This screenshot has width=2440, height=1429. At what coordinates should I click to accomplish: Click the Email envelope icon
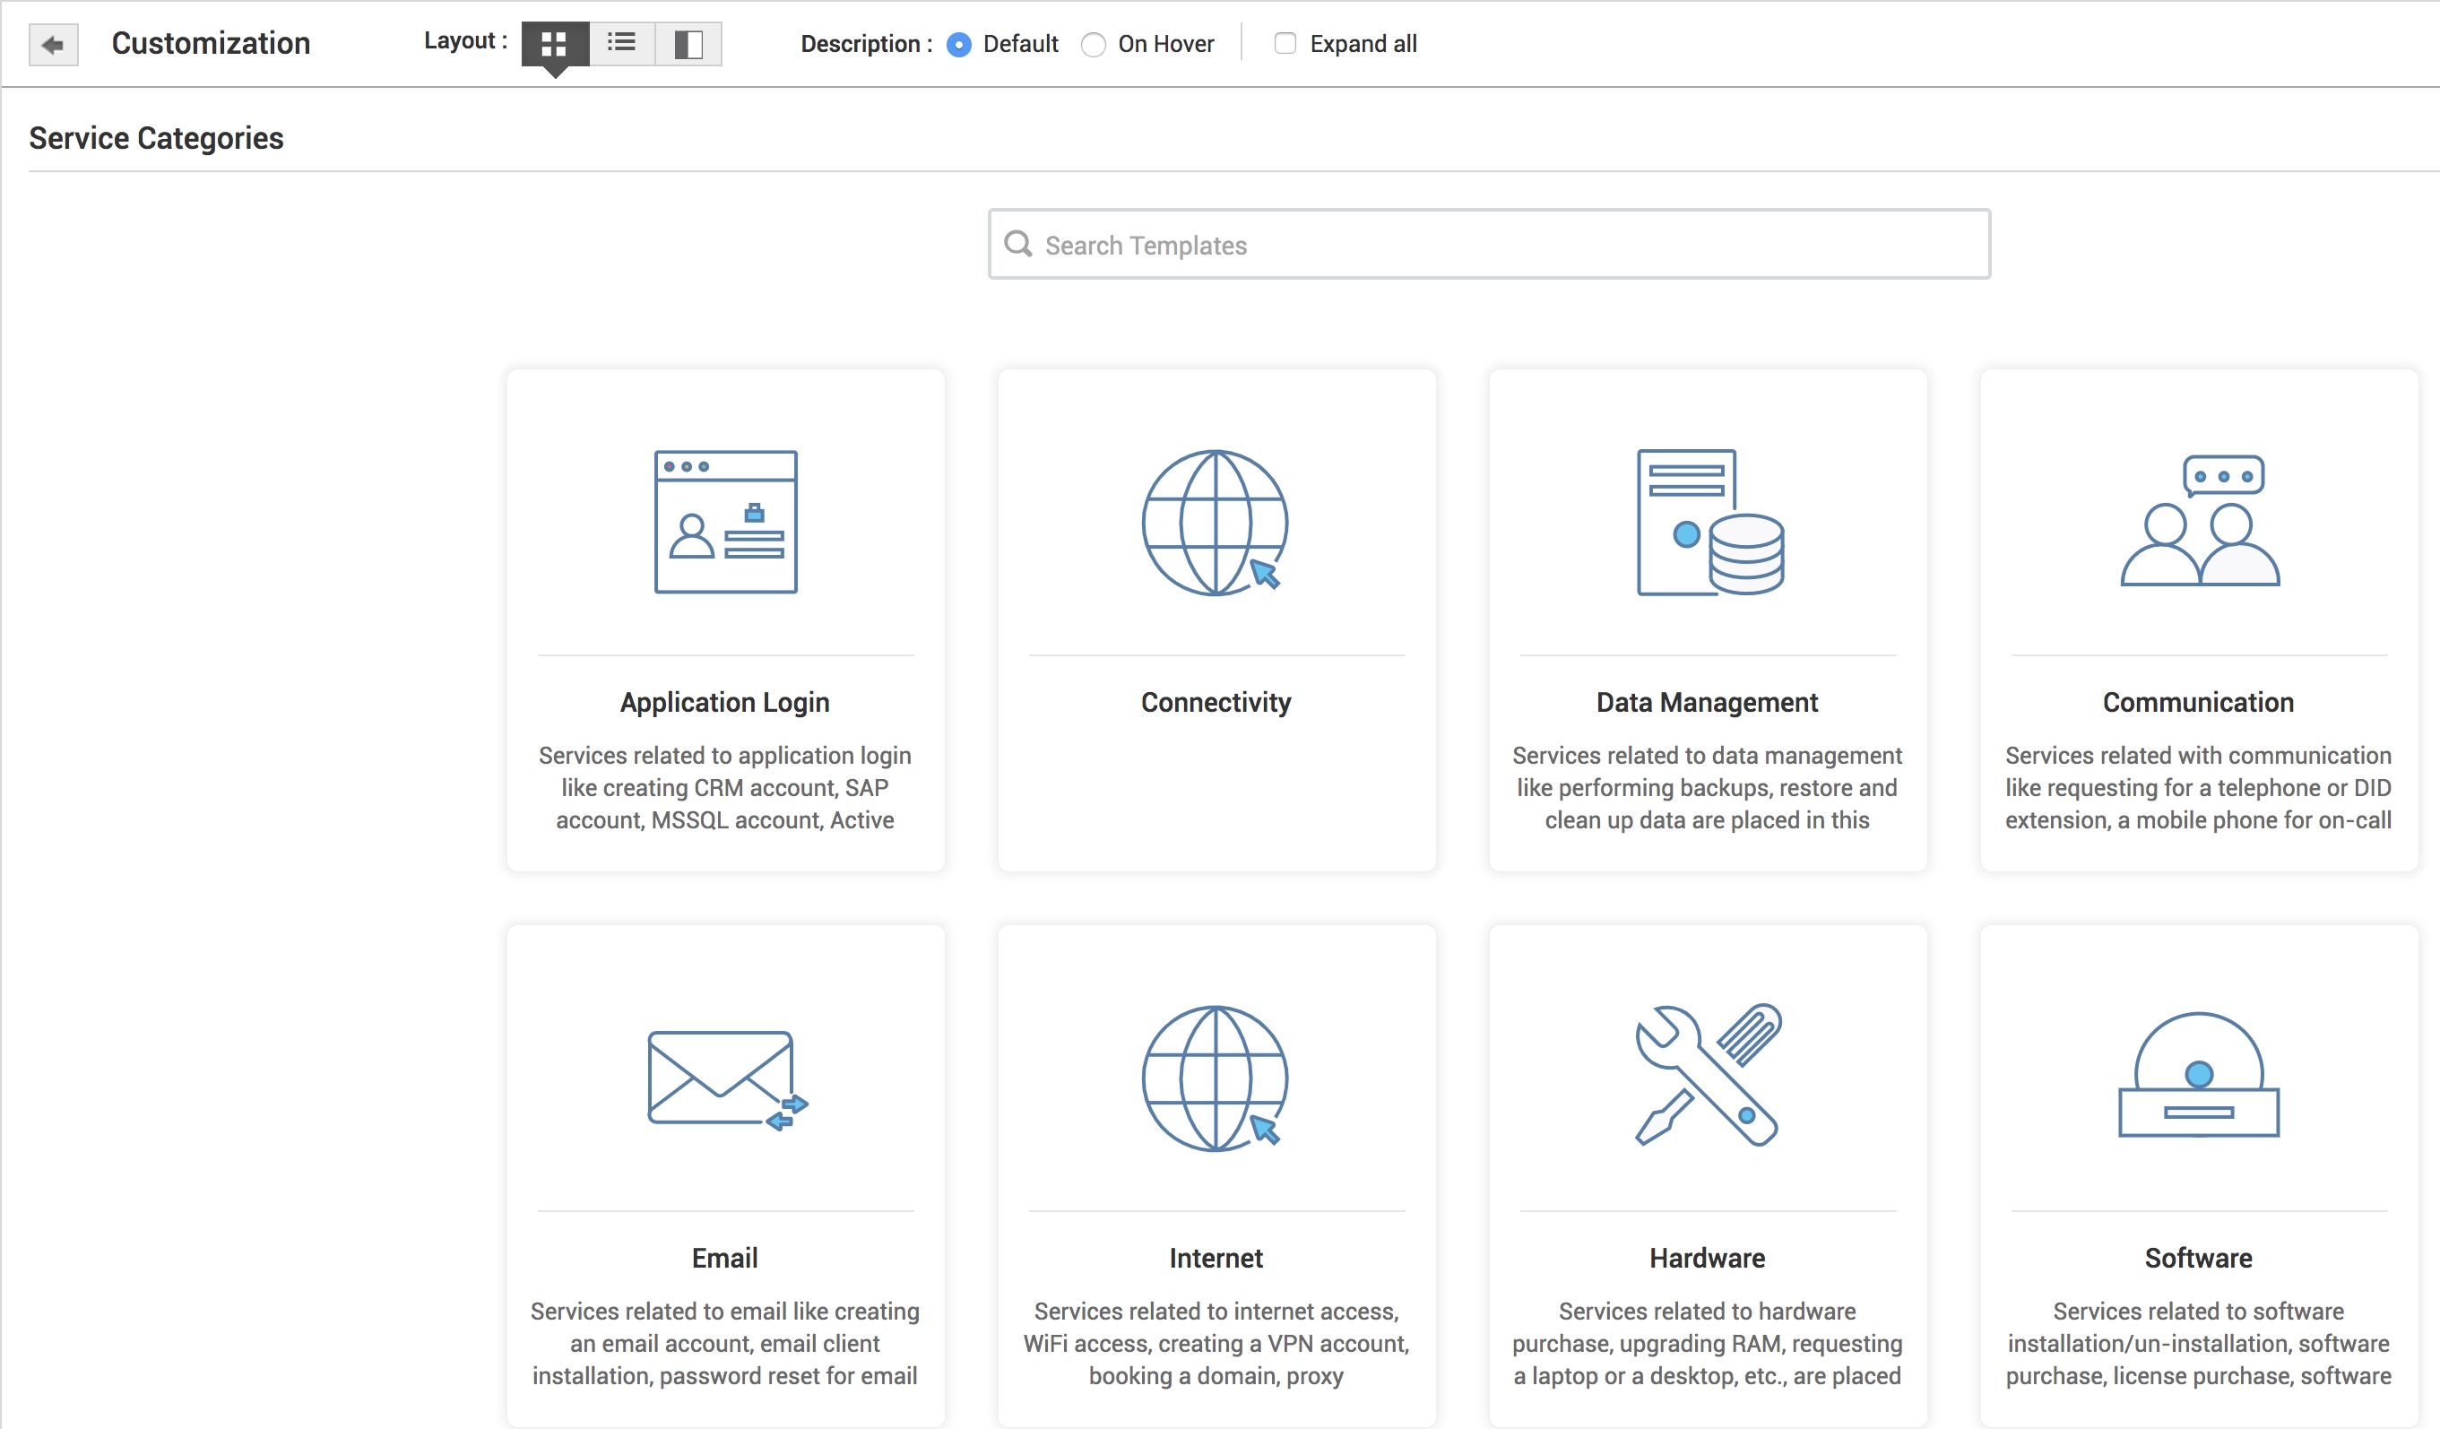tap(724, 1079)
